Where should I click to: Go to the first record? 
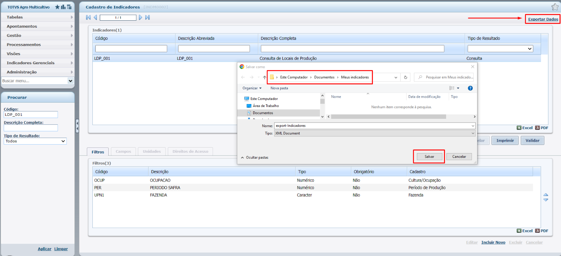pyautogui.click(x=88, y=17)
